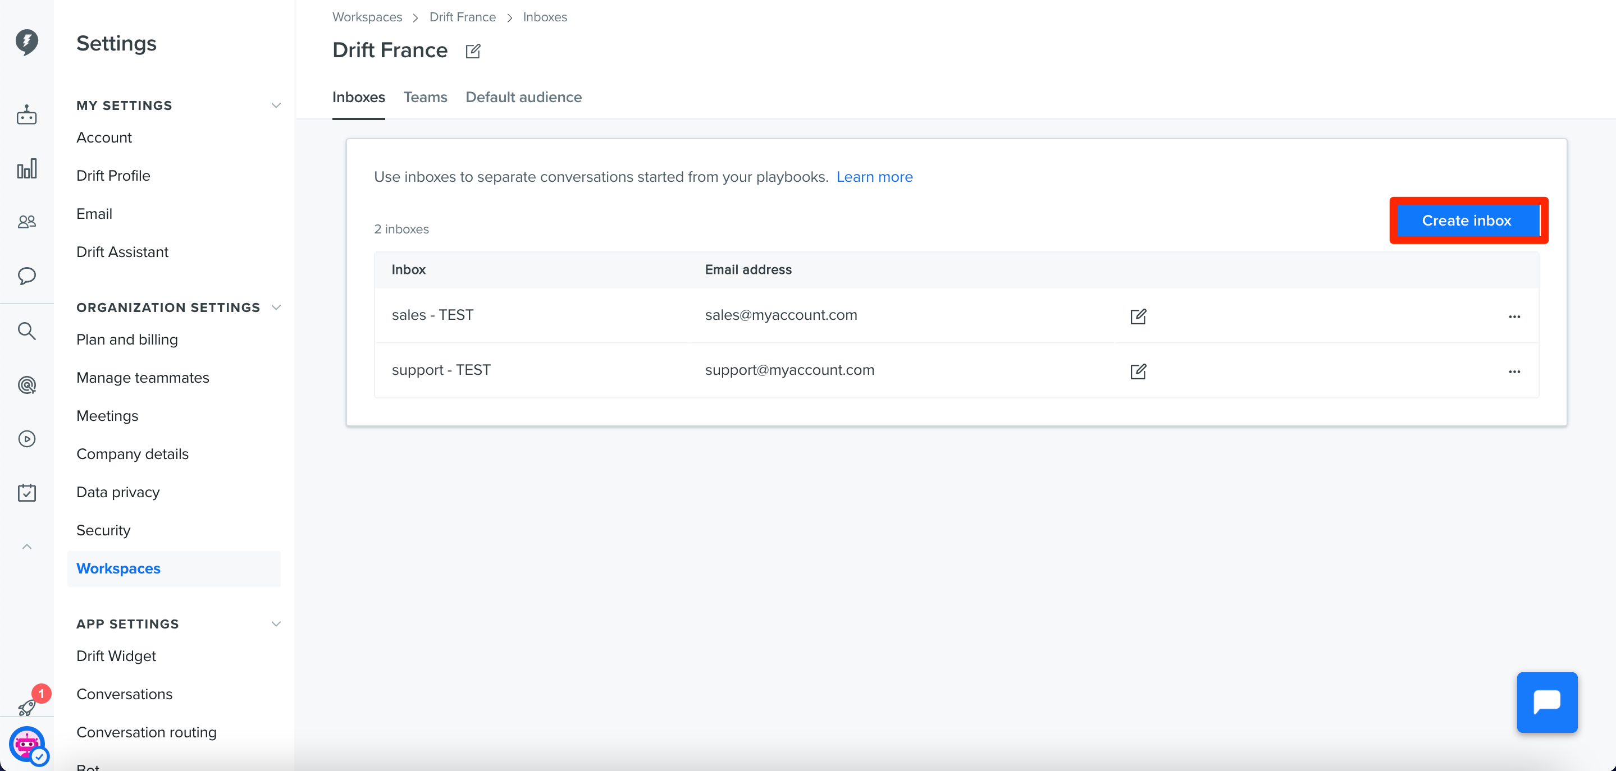Switch to the Teams tab
Screen dimensions: 1616x771
click(x=425, y=97)
